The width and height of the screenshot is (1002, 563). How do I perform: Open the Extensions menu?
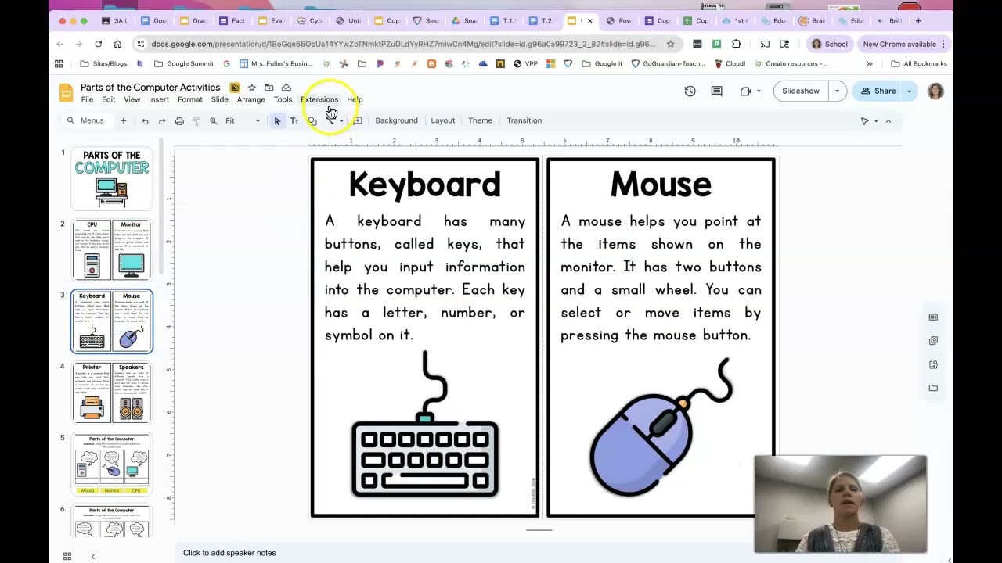point(319,99)
